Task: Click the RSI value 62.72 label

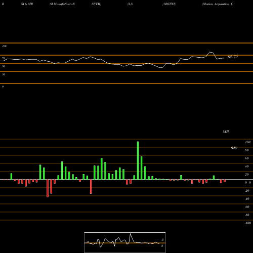Action: [233, 57]
